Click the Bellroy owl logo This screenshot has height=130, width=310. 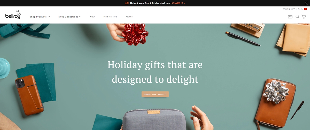(13, 15)
